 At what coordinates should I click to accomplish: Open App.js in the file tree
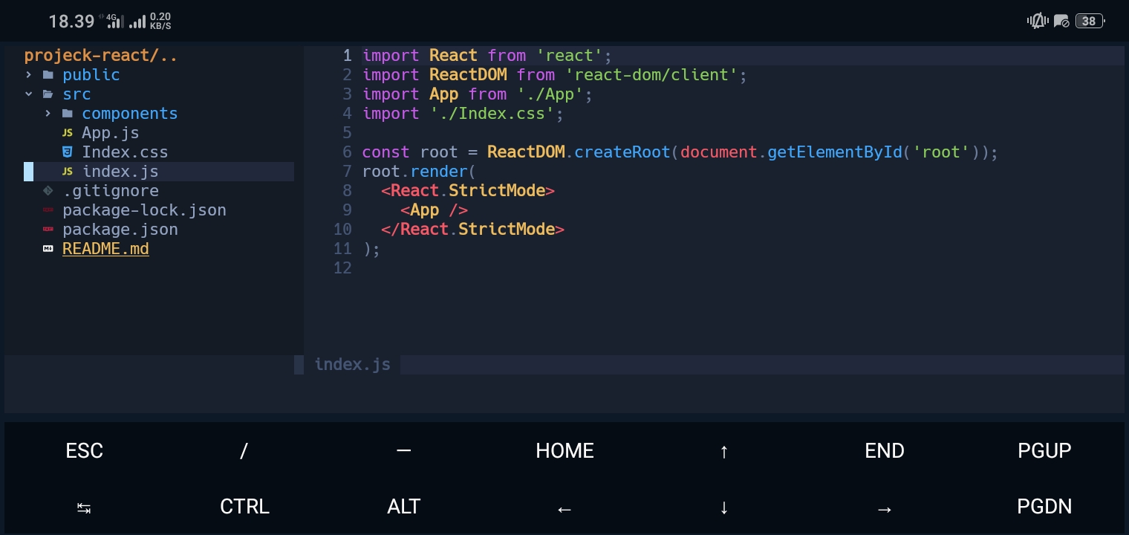(x=111, y=133)
